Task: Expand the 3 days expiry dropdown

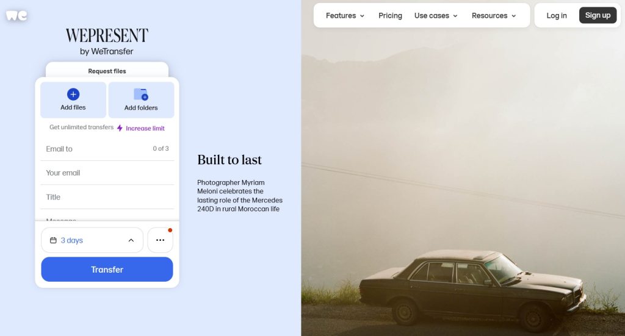Action: click(92, 240)
